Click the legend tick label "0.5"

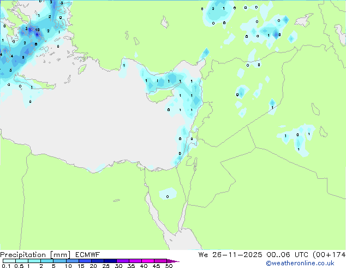point(19,266)
